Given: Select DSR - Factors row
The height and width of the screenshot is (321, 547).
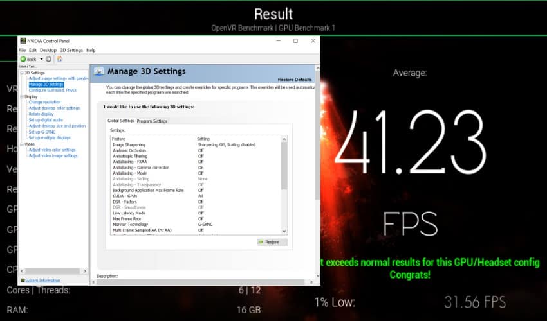Looking at the screenshot, I should point(196,202).
